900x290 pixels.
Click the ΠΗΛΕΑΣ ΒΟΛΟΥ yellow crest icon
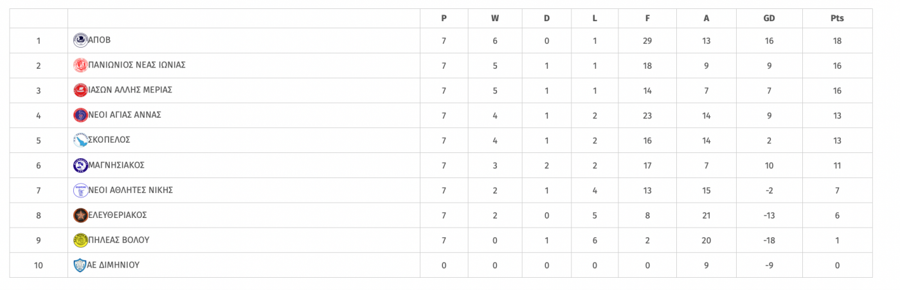click(x=80, y=240)
